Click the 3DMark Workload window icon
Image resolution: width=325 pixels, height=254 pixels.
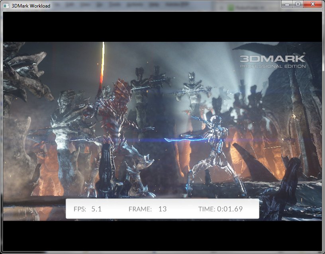coord(6,7)
